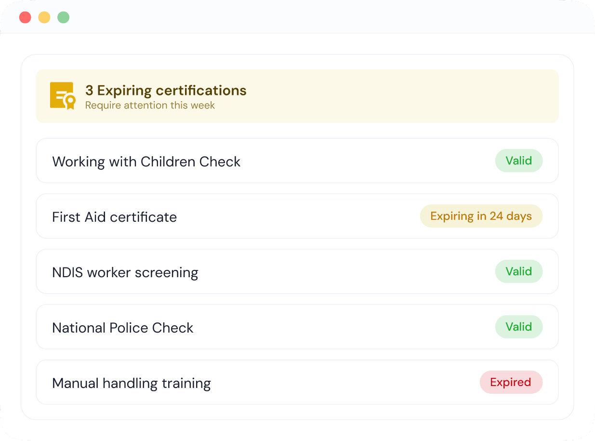595x441 pixels.
Task: Click the green maximize window dot
Action: tap(64, 18)
